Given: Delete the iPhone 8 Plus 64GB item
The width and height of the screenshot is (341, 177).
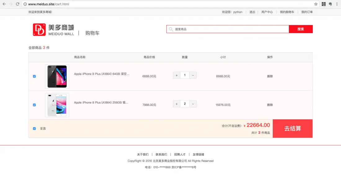Looking at the screenshot, I should coord(270,76).
